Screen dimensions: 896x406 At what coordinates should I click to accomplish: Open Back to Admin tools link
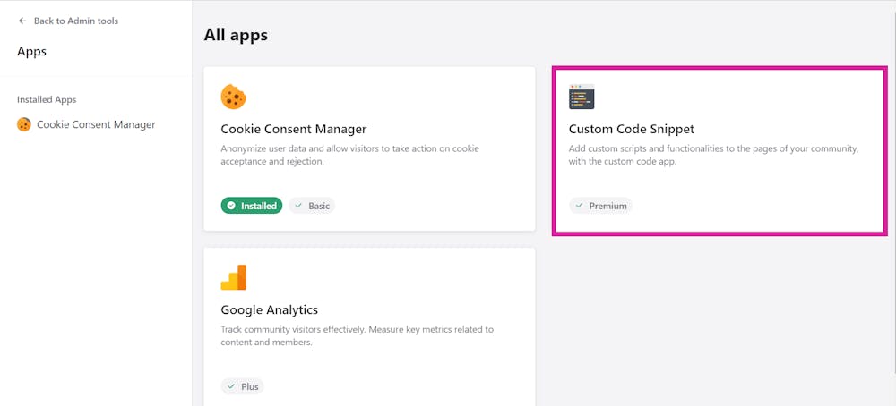(75, 21)
